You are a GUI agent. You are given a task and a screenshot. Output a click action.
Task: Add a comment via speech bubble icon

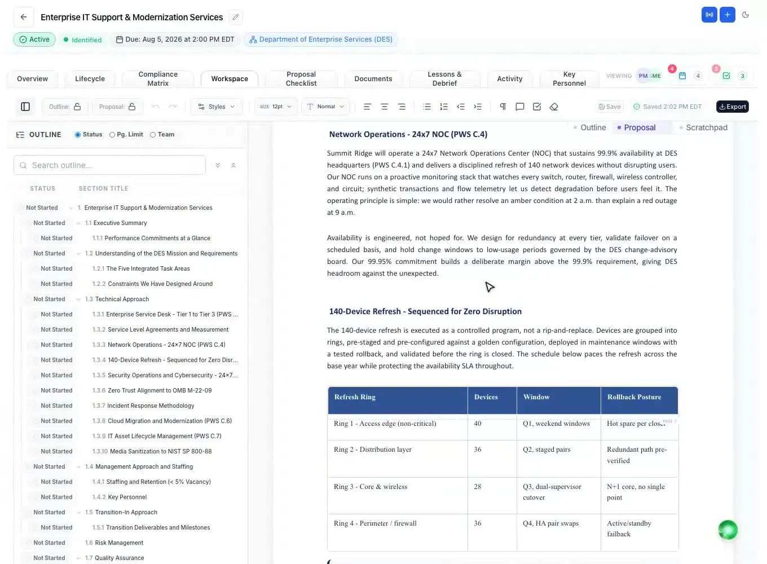click(x=520, y=107)
